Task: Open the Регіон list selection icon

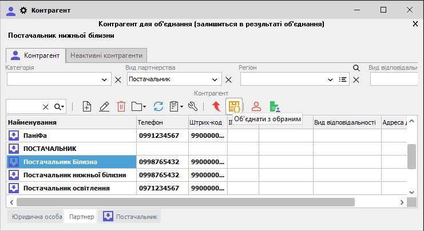Action: point(343,79)
